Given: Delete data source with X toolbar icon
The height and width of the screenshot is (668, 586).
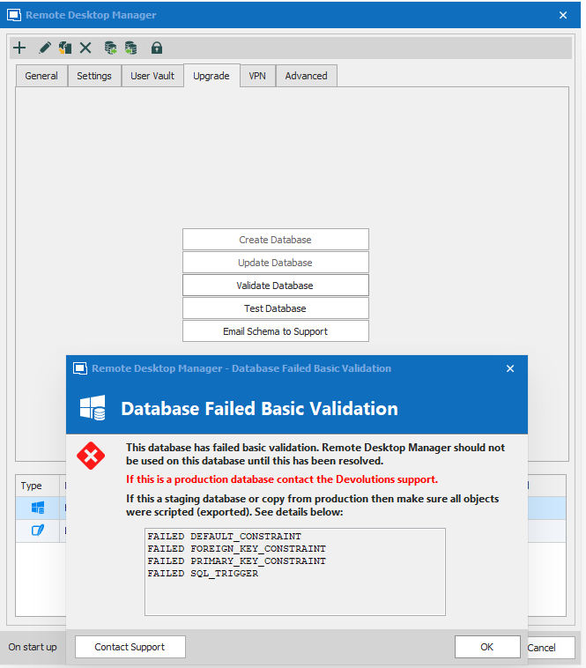Looking at the screenshot, I should 85,48.
